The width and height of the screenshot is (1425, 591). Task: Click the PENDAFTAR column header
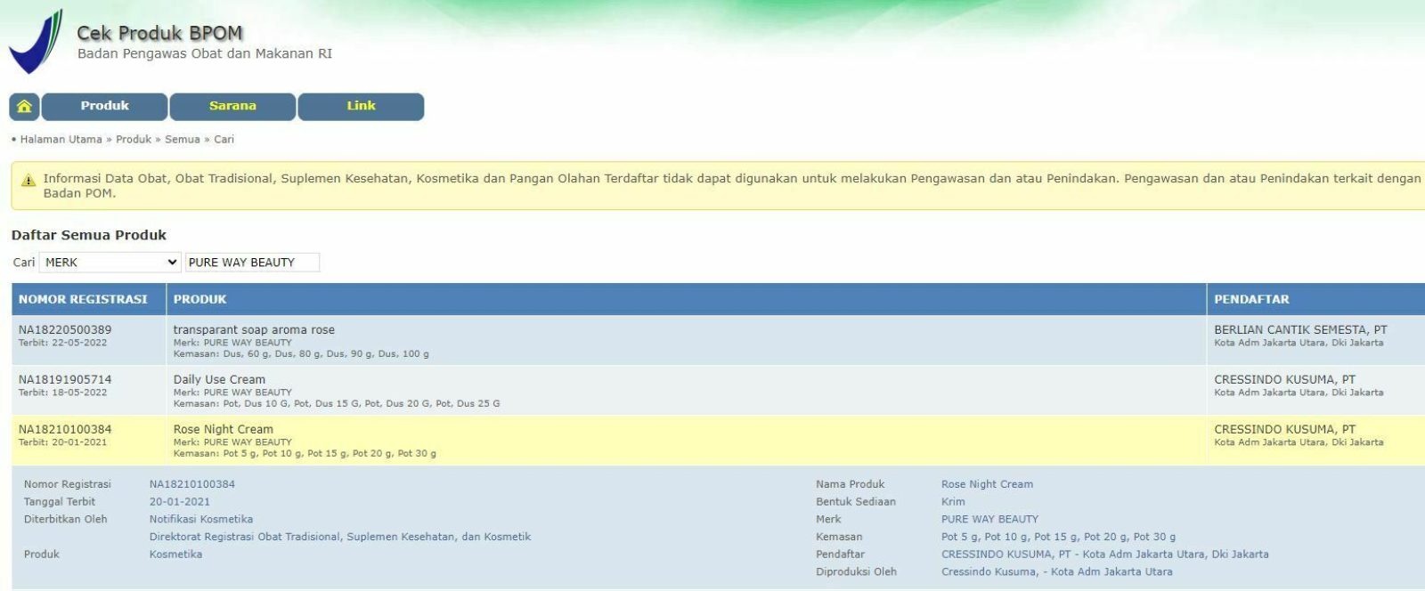tap(1251, 299)
